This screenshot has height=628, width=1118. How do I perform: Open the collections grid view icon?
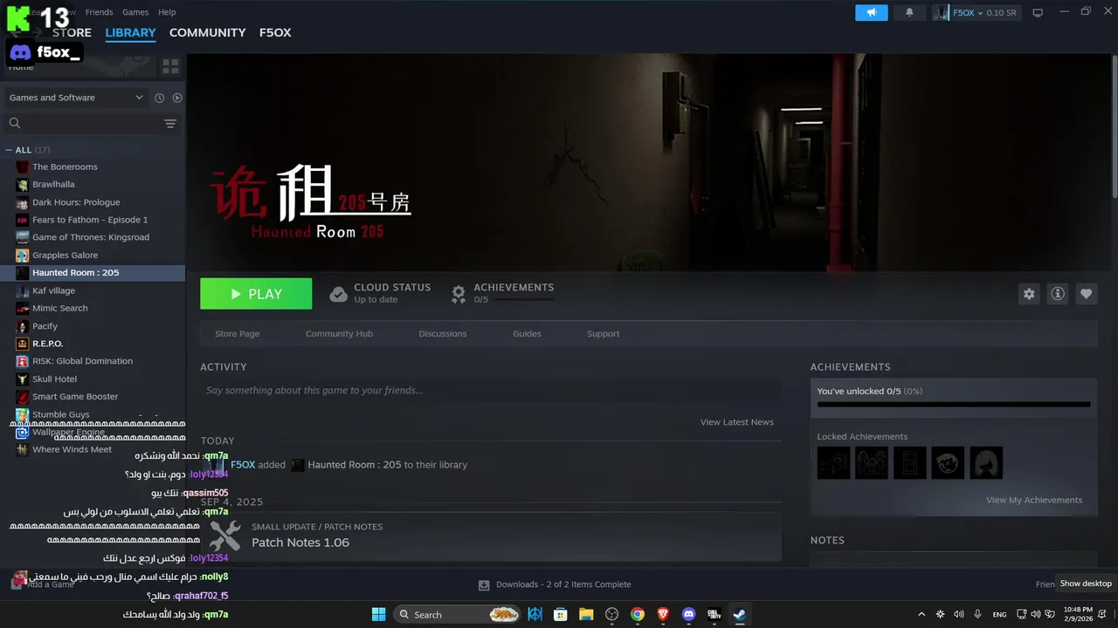tap(170, 66)
